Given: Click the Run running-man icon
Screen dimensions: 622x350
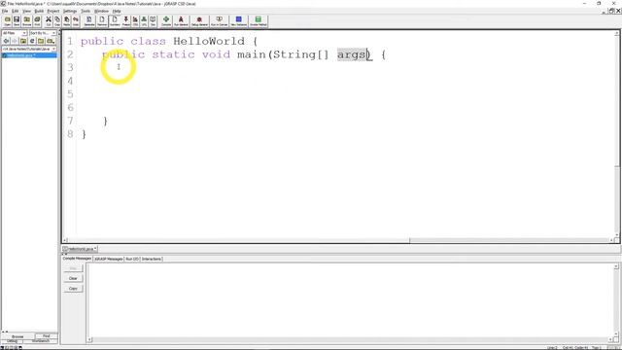Looking at the screenshot, I should (181, 21).
